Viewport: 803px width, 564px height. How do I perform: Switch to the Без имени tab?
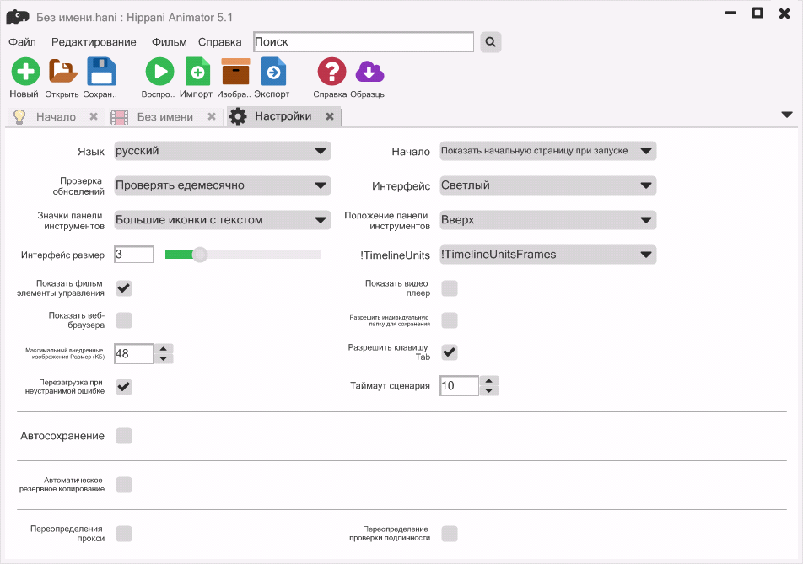click(x=165, y=116)
